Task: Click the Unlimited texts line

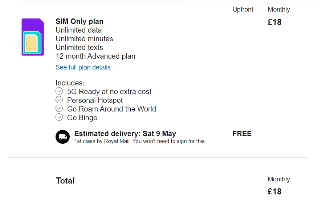Action: click(79, 47)
